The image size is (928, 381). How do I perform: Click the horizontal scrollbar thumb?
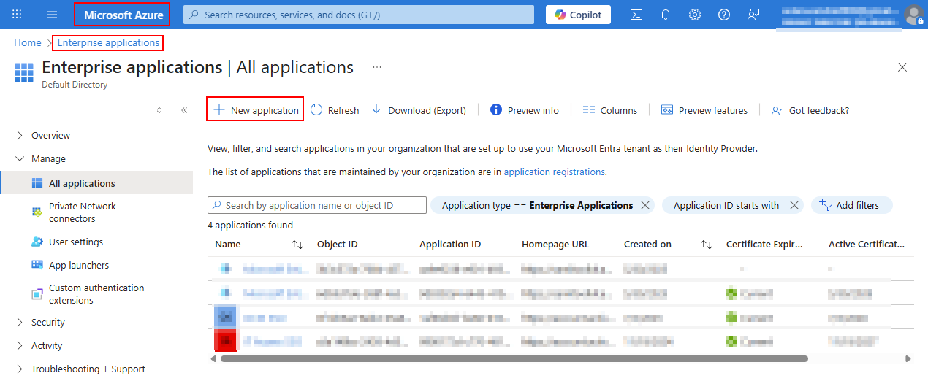[514, 358]
